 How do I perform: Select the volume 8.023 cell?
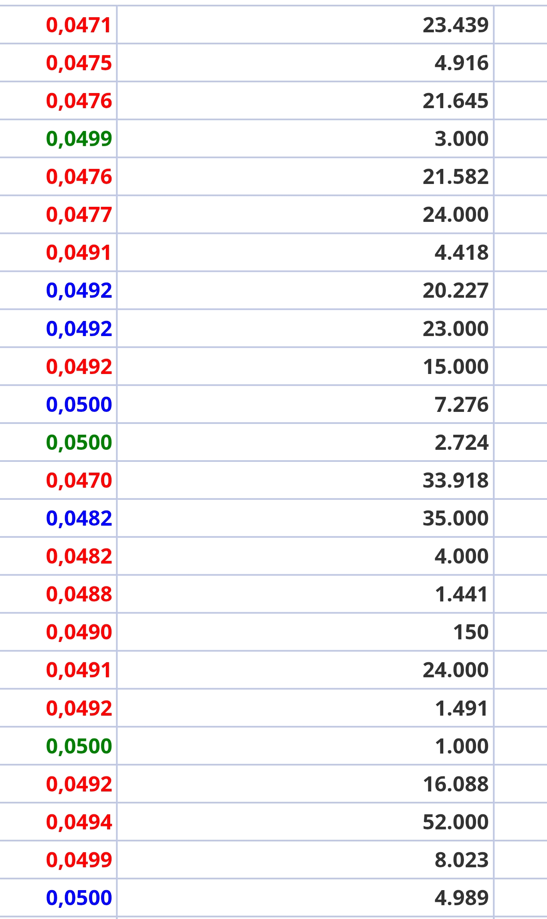click(x=305, y=860)
